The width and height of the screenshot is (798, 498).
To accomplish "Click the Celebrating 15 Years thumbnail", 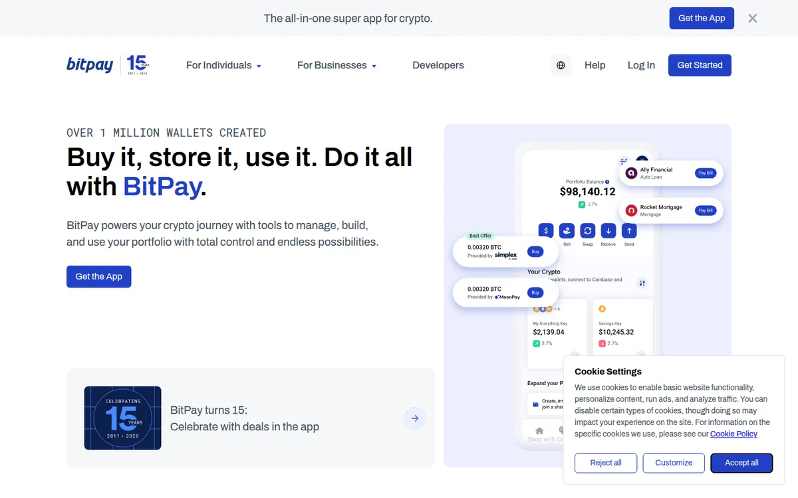I will (x=122, y=418).
